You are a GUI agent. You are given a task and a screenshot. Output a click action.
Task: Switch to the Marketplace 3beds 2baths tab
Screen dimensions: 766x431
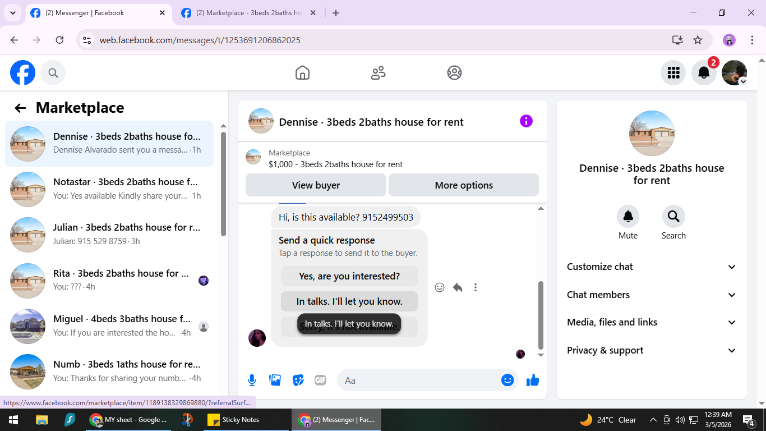[249, 13]
